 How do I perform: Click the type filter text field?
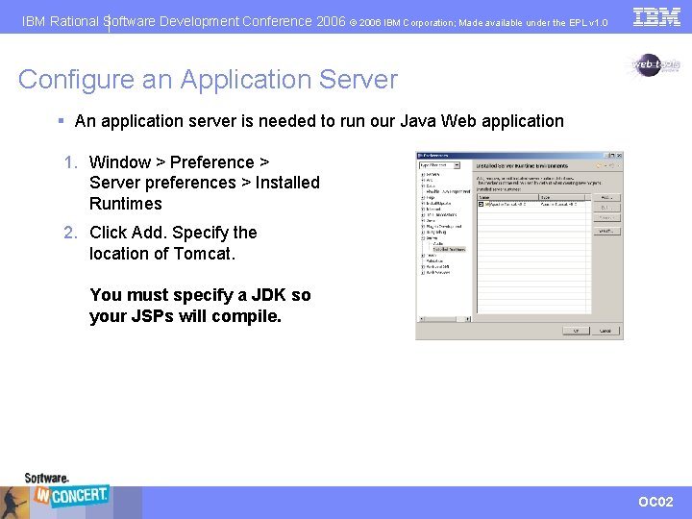pos(436,165)
